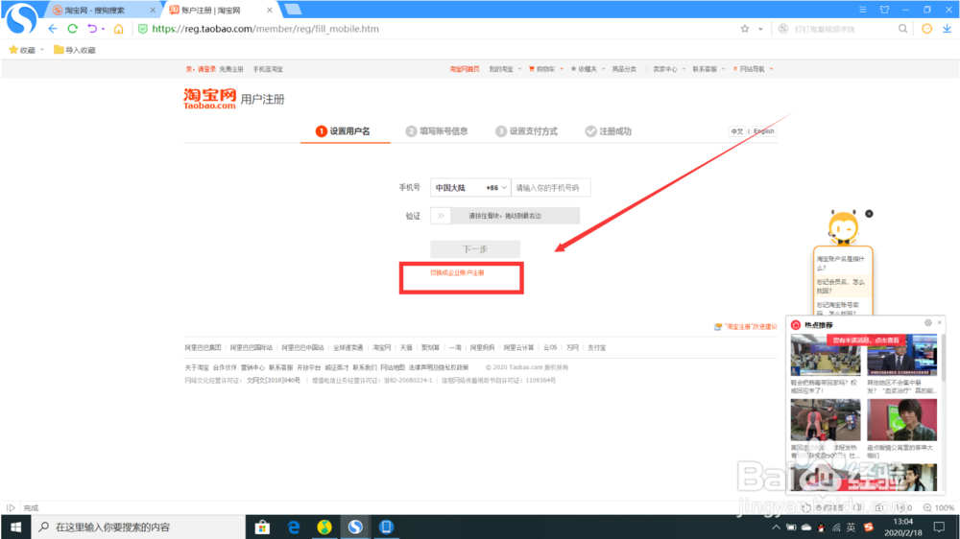The height and width of the screenshot is (539, 960).
Task: Click the slider verification handle
Action: pyautogui.click(x=441, y=216)
